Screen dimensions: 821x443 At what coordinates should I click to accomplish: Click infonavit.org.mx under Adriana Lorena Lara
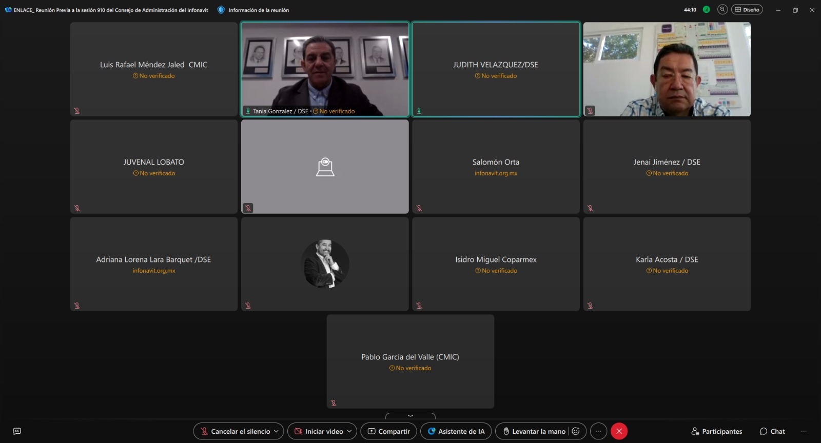154,271
